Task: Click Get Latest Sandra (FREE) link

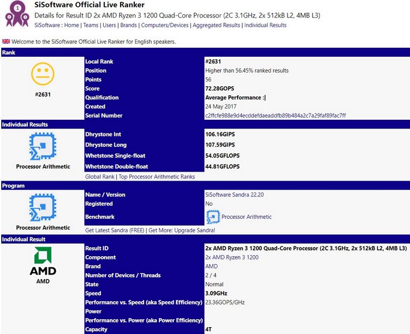Action: (114, 231)
